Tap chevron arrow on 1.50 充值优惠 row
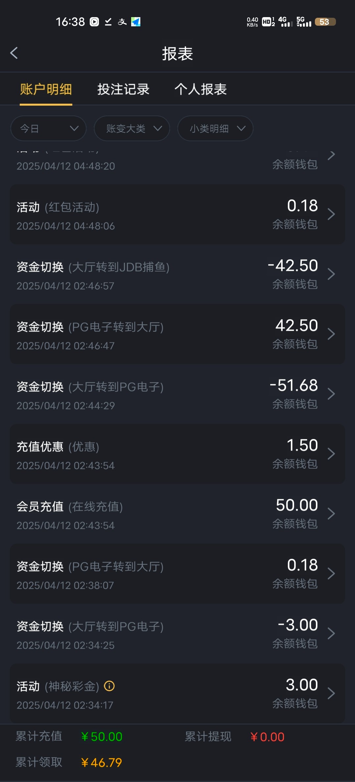Viewport: 355px width, 782px height. [x=331, y=454]
